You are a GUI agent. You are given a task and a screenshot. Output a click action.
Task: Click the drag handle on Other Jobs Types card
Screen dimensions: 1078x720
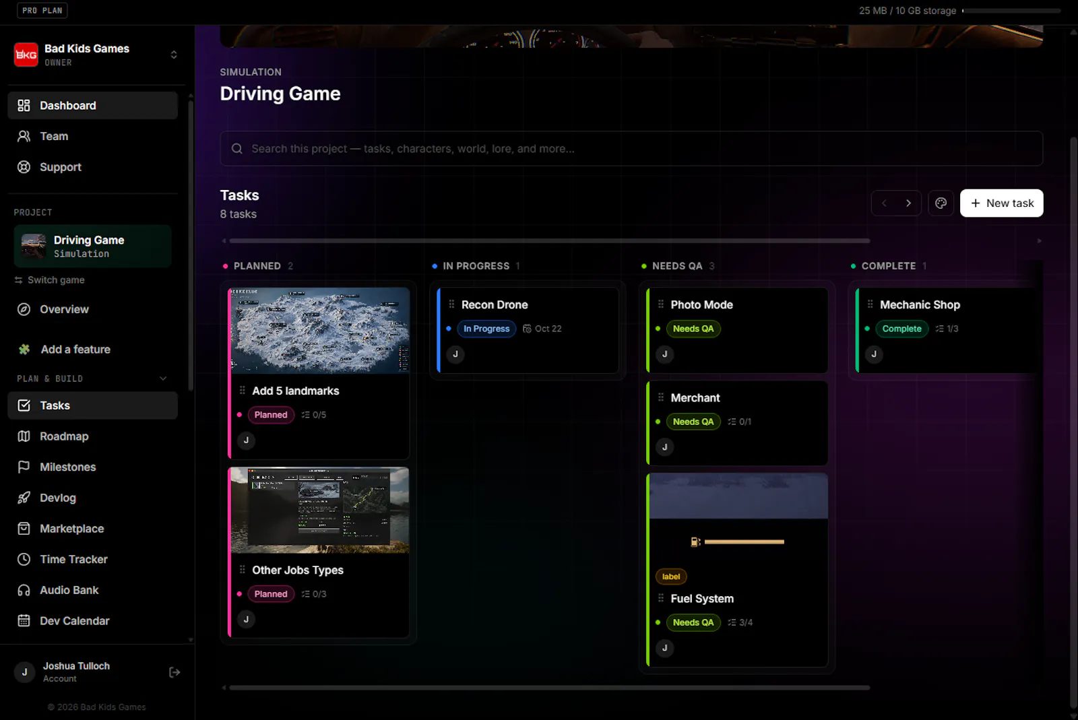(242, 570)
